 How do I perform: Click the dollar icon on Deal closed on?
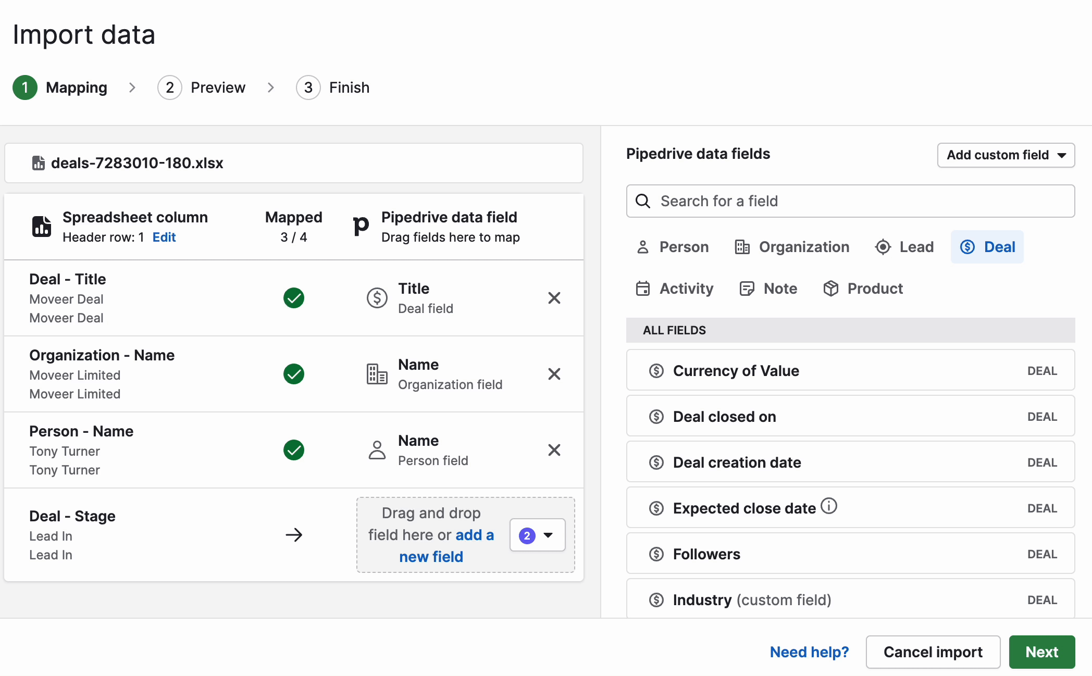(656, 417)
